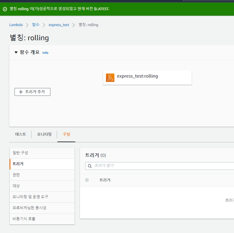Toggle the select-all triggers checkbox

point(87,180)
